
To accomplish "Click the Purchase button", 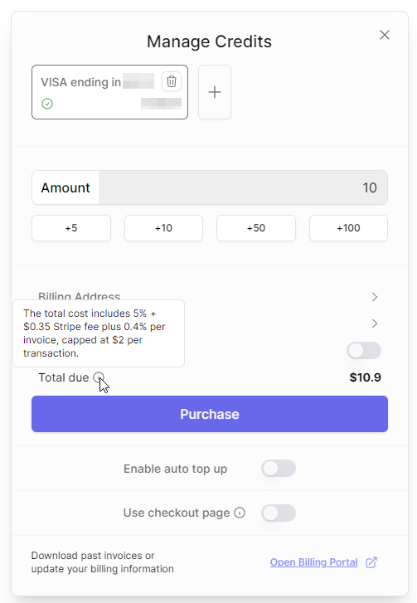I will pos(210,414).
